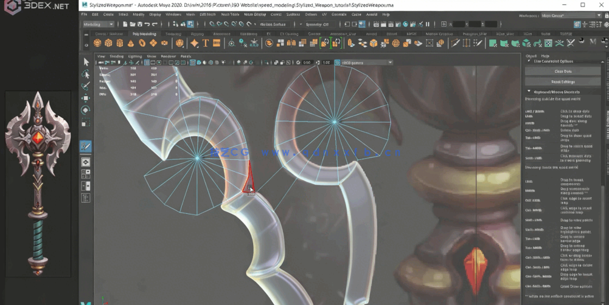Toggle the workspace lock icon

(x=607, y=16)
